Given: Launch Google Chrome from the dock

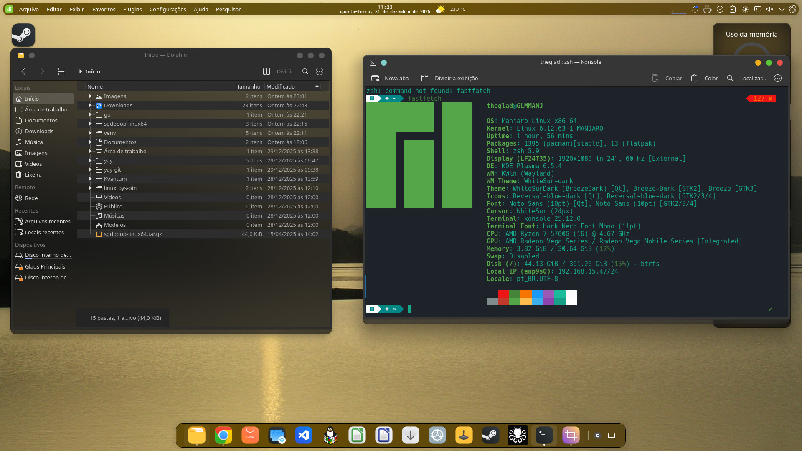Looking at the screenshot, I should click(223, 436).
